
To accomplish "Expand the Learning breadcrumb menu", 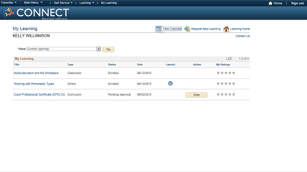I will pyautogui.click(x=87, y=3).
